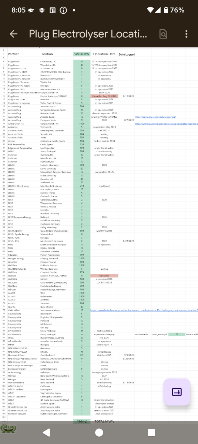Image resolution: width=198 pixels, height=444 pixels.
Task: Open the find-in-document search icon
Action: (x=163, y=34)
